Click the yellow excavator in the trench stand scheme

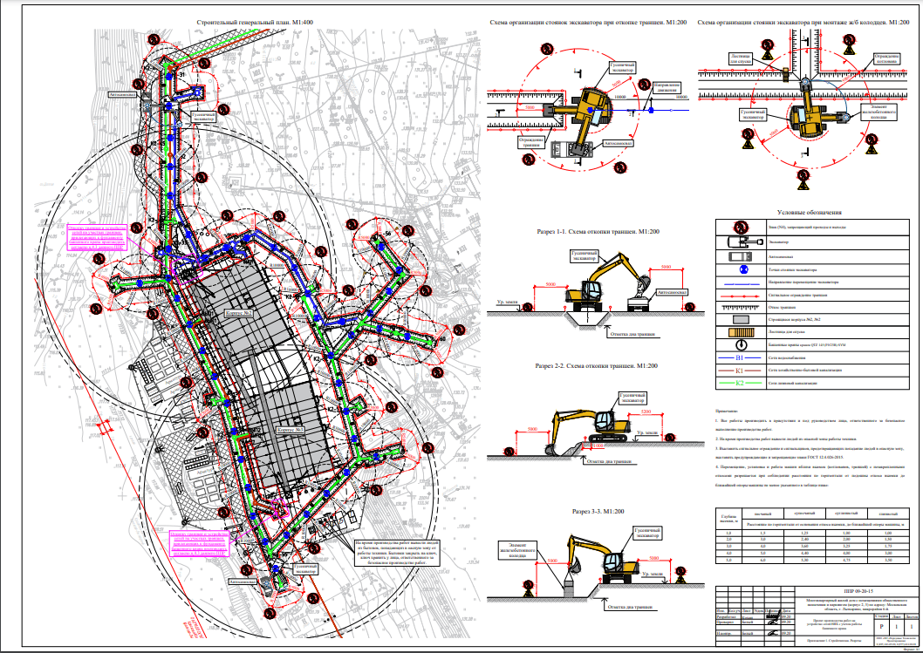[x=589, y=112]
